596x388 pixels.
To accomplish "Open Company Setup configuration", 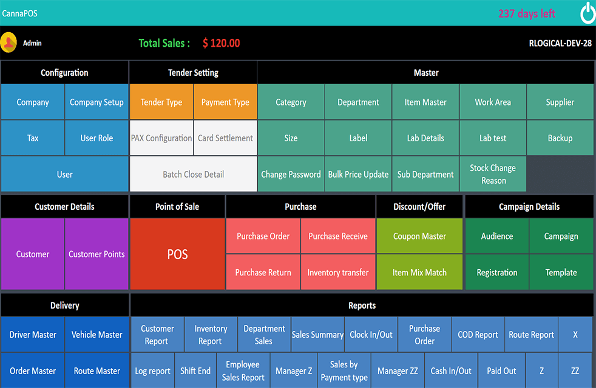I will 97,102.
